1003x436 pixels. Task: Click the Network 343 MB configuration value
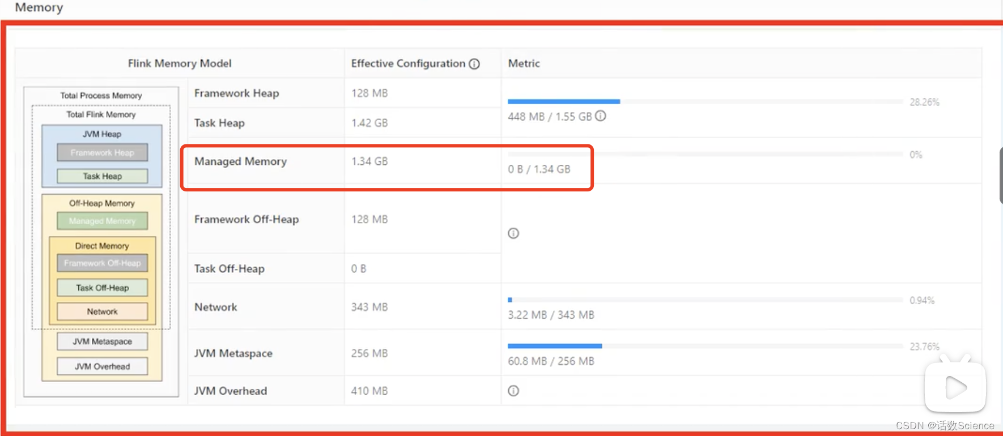click(369, 307)
